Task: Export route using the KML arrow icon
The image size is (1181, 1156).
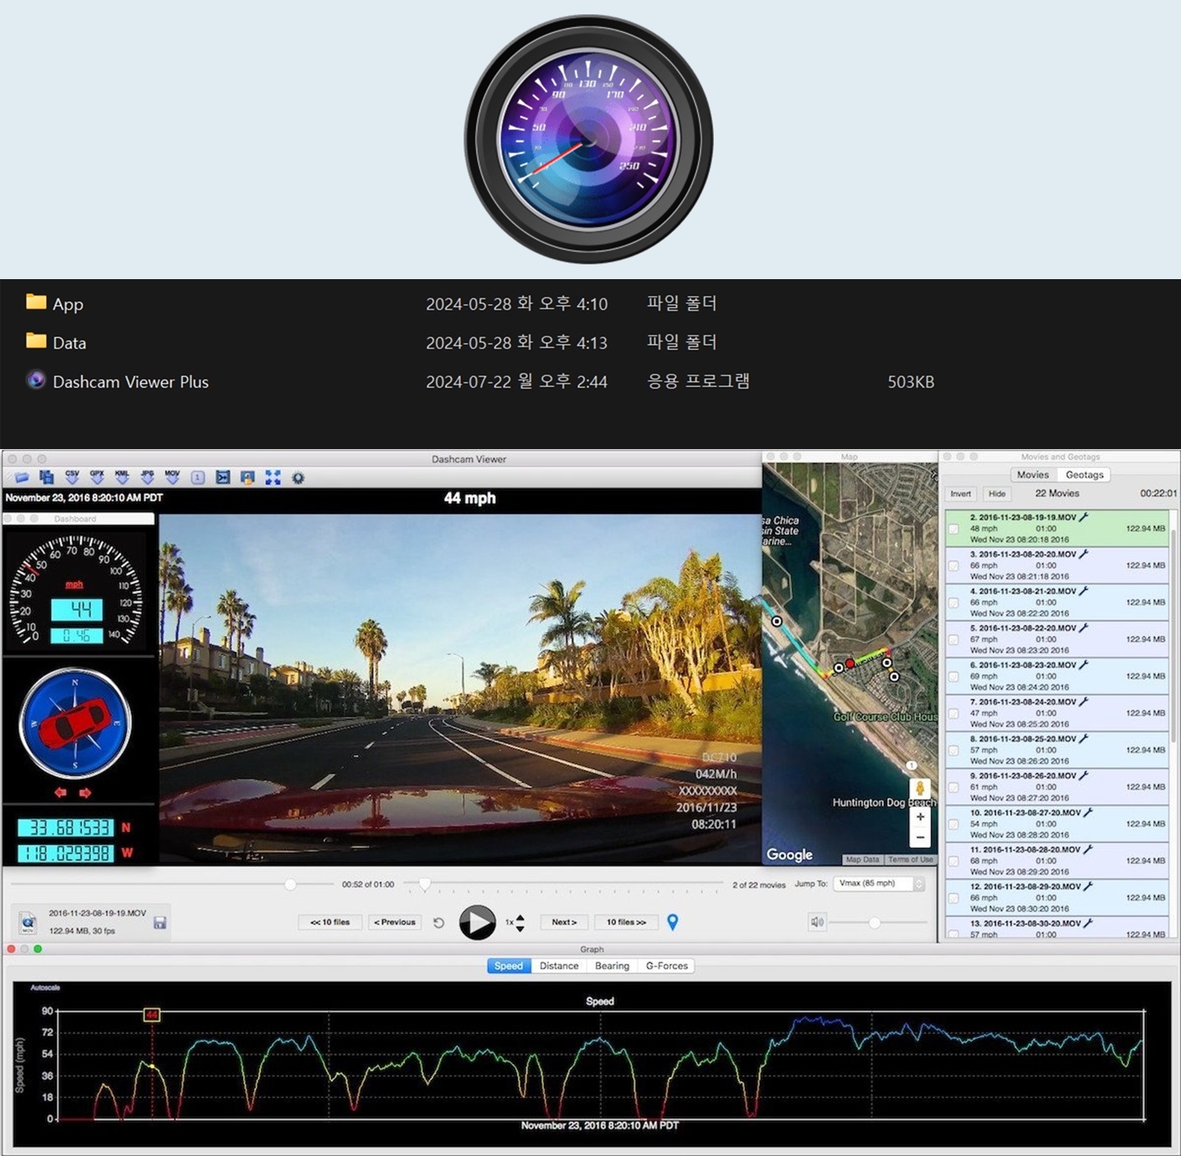Action: 122,477
